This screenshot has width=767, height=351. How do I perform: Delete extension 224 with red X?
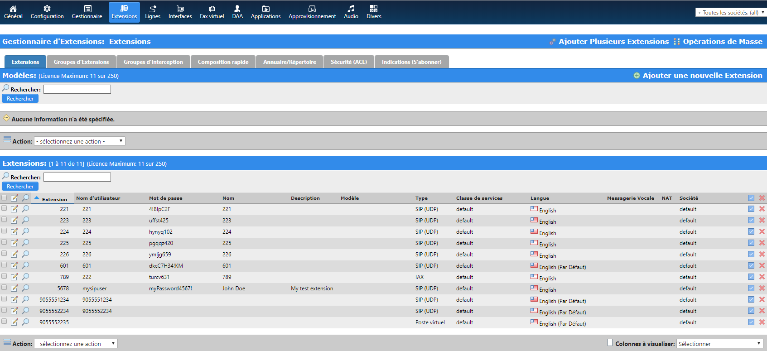pyautogui.click(x=762, y=231)
